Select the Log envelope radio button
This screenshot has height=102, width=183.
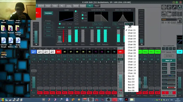[83, 15]
